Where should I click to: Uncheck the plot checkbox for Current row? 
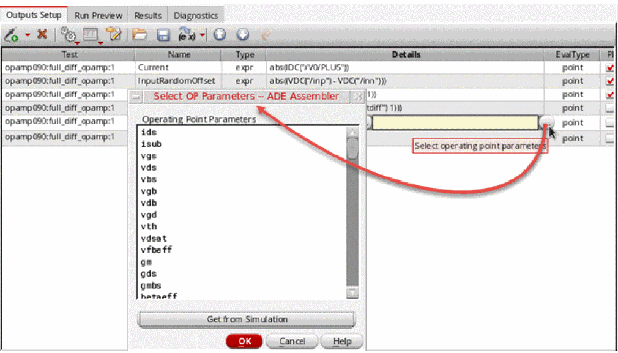click(x=610, y=68)
